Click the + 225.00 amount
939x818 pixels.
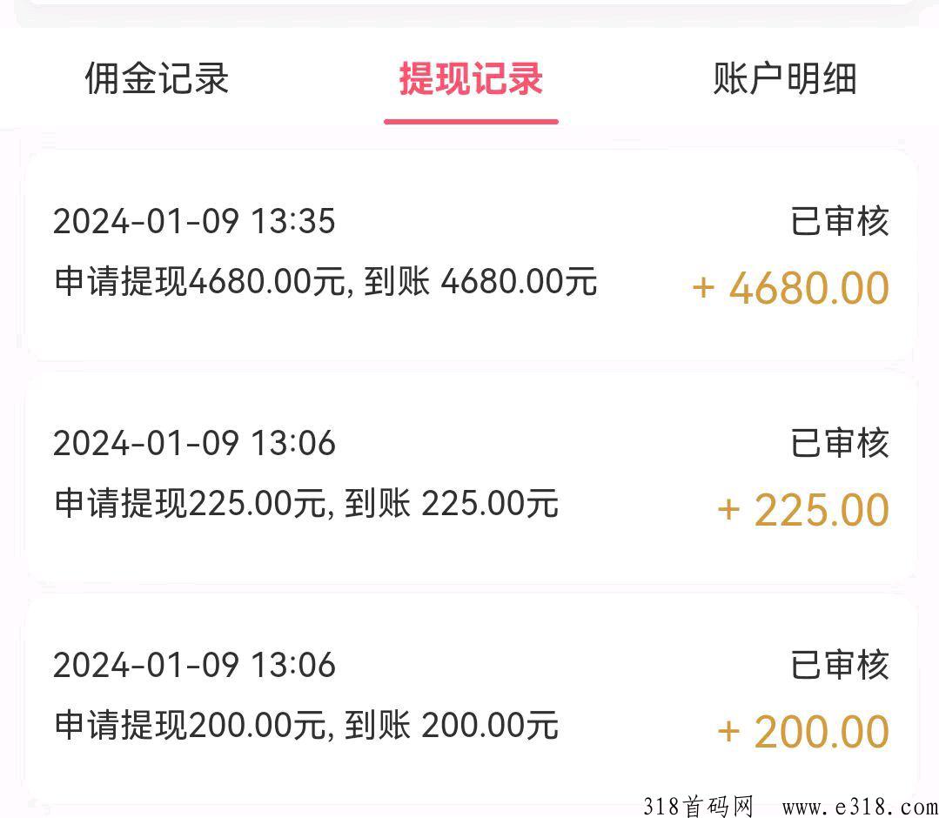pyautogui.click(x=803, y=510)
